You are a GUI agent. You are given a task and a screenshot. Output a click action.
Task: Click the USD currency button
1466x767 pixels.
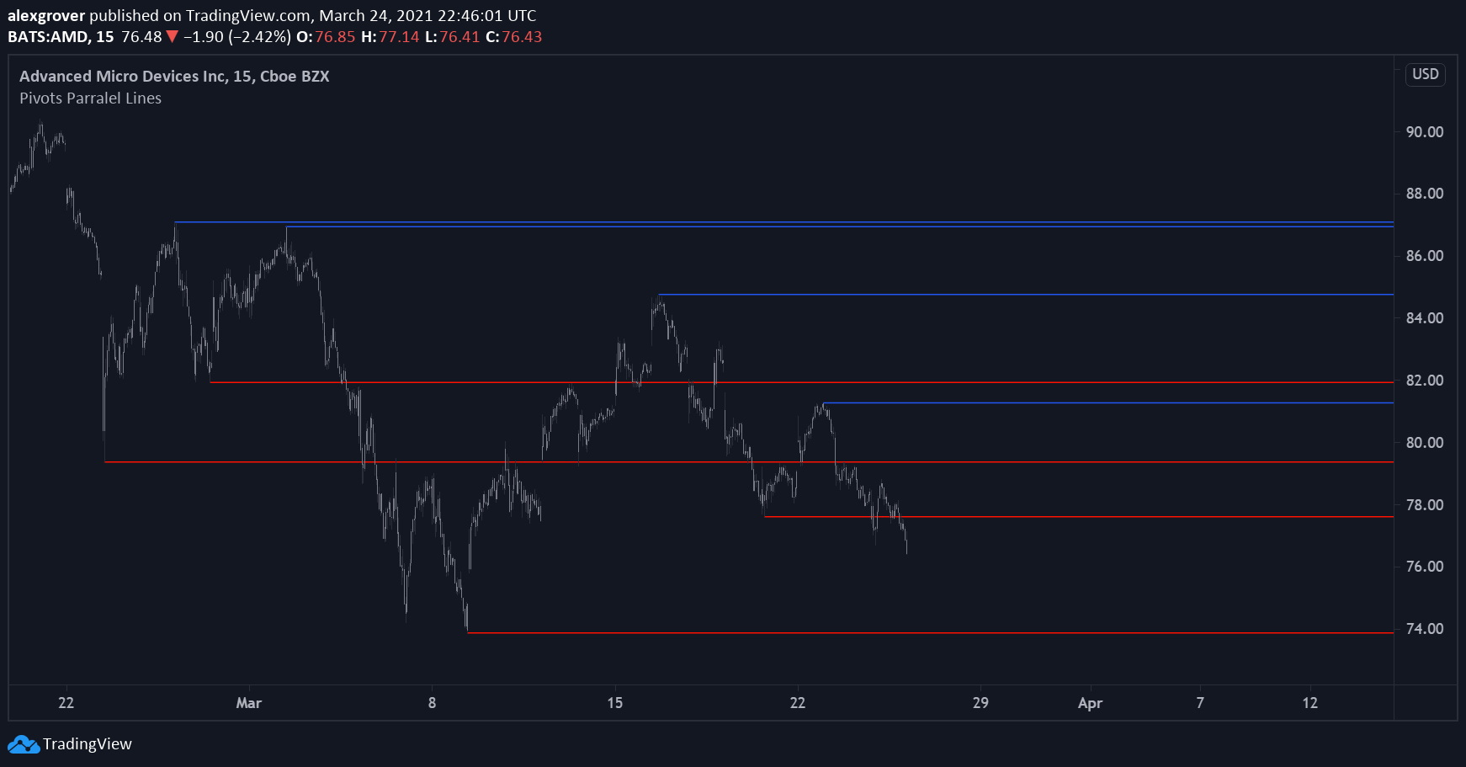[1425, 74]
